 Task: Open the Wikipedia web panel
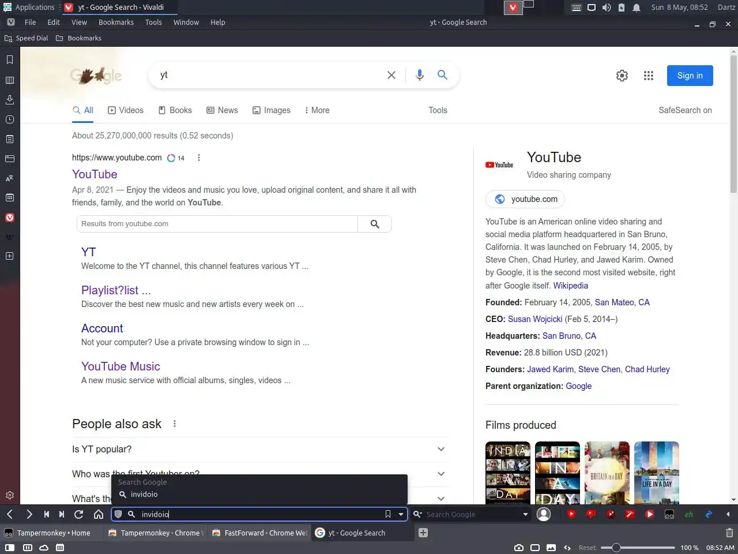(x=10, y=237)
